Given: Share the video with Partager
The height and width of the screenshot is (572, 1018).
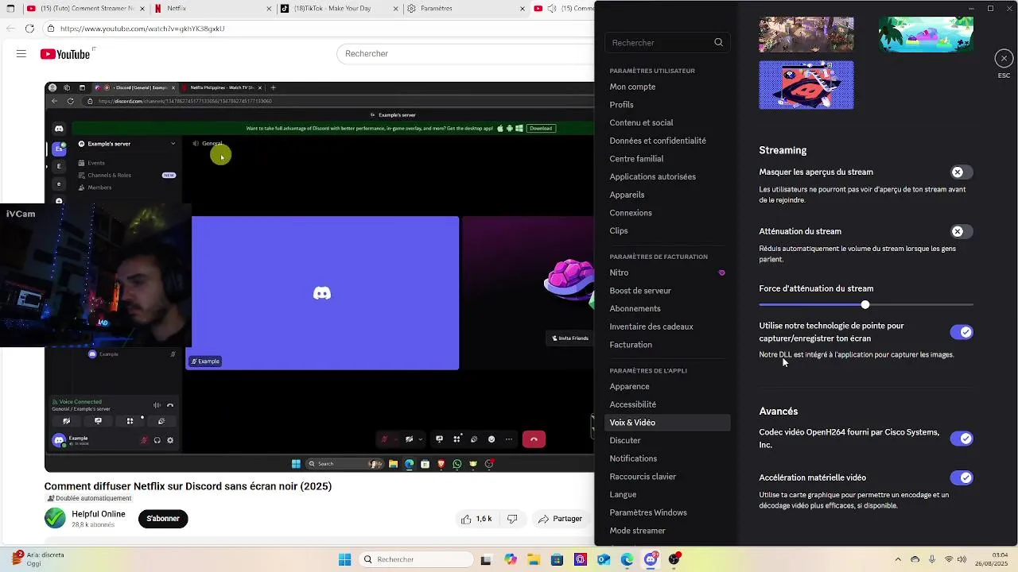Looking at the screenshot, I should pyautogui.click(x=560, y=519).
